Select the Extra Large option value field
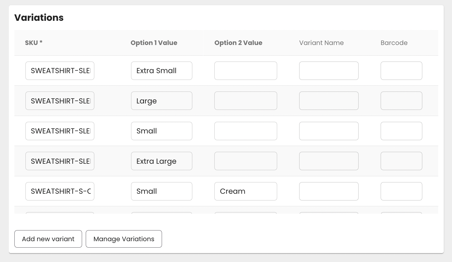Viewport: 452px width, 262px height. point(161,161)
